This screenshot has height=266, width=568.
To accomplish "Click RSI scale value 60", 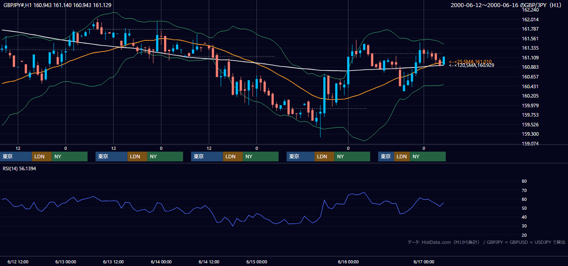I will [524, 199].
